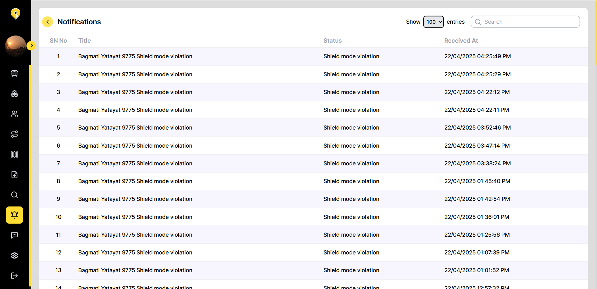This screenshot has width=597, height=289.
Task: Click timestamp 22/04/2025 03:52:46 PM
Action: [x=477, y=128]
